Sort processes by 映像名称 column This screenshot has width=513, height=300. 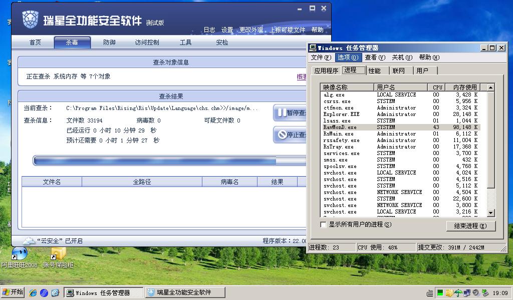coord(347,87)
